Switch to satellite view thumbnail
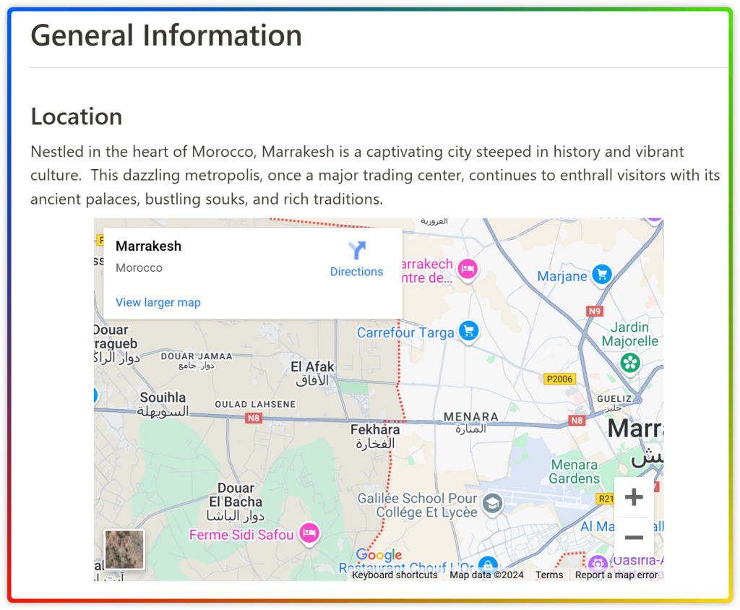 [124, 549]
